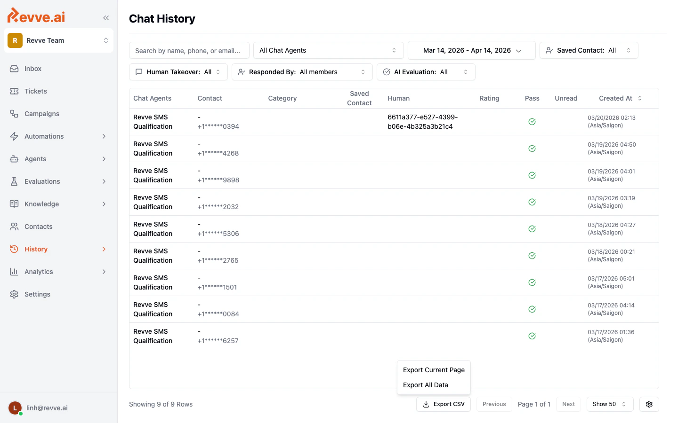Image resolution: width=678 pixels, height=423 pixels.
Task: Expand the Evaluations submenu chevron
Action: point(104,181)
